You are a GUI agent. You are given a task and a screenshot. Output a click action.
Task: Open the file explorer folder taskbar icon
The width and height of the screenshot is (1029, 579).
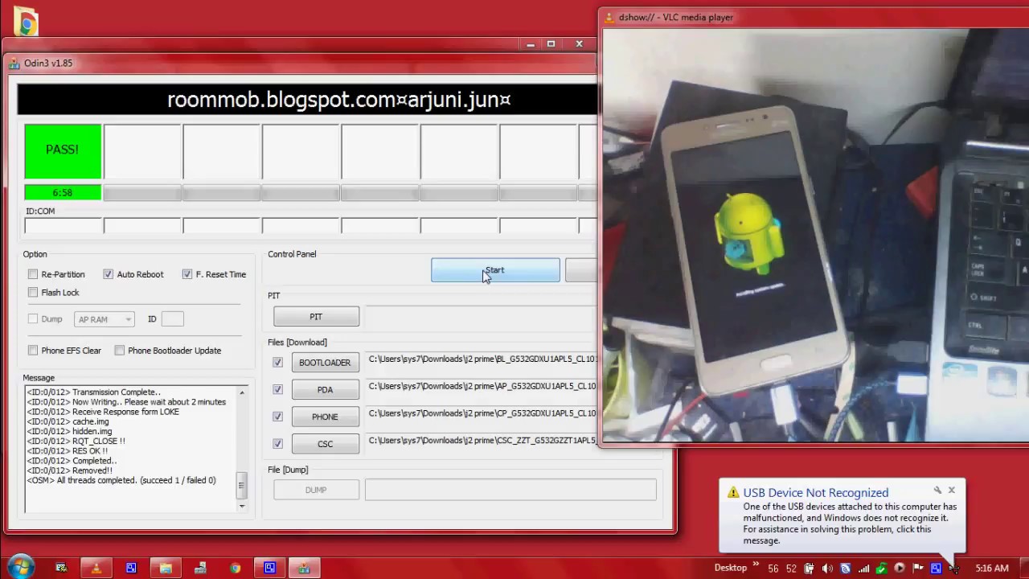[x=166, y=569]
